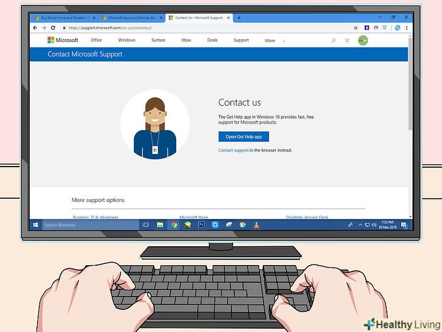This screenshot has width=442, height=332.
Task: Open the Windows menu item in site navigation
Action: pyautogui.click(x=126, y=40)
